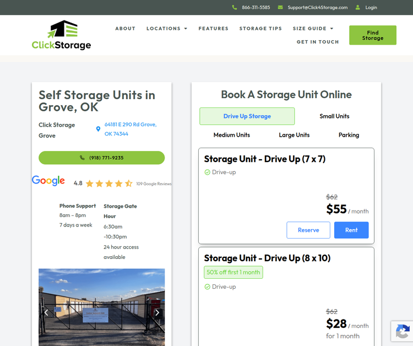Select the Medium Units tab
The image size is (413, 346).
(x=232, y=135)
